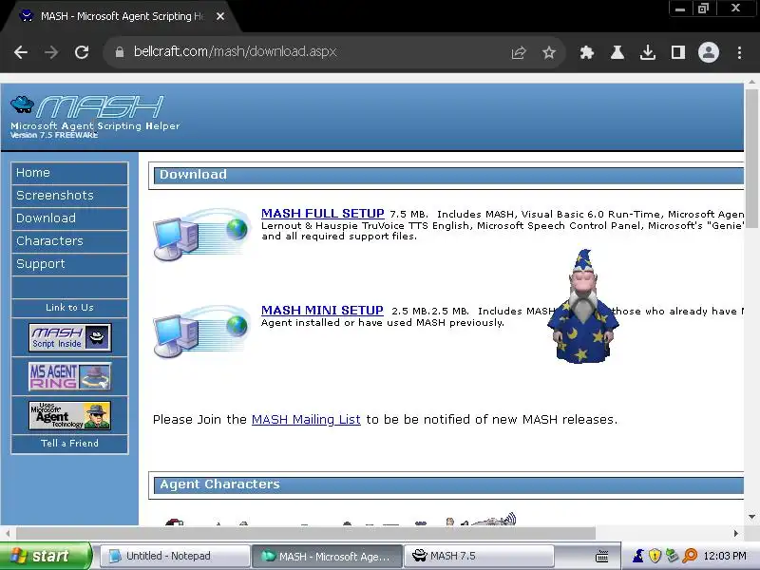Image resolution: width=760 pixels, height=570 pixels.
Task: Click the Merlin wizard agent character
Action: pos(583,306)
